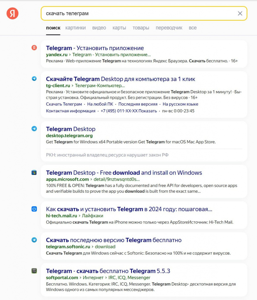This screenshot has width=257, height=300.
Task: Click the Telegram favicon next to the tg-client.ru result
Action: (x=34, y=79)
